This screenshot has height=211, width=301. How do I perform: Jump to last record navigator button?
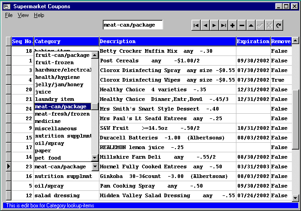224,25
